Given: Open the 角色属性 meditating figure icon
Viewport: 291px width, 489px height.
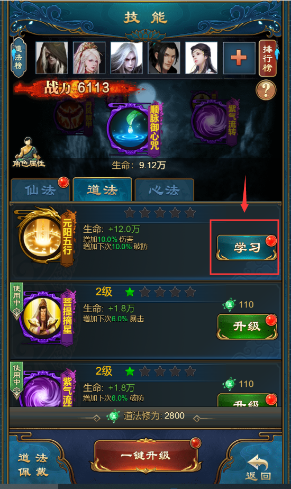Looking at the screenshot, I should click(29, 152).
